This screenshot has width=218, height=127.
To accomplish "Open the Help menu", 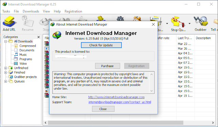I will (57, 11).
